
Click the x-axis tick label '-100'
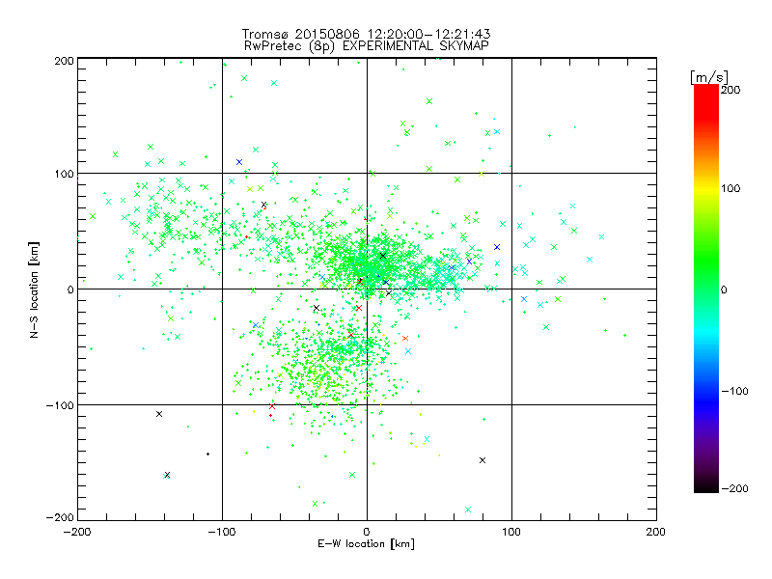[x=222, y=532]
